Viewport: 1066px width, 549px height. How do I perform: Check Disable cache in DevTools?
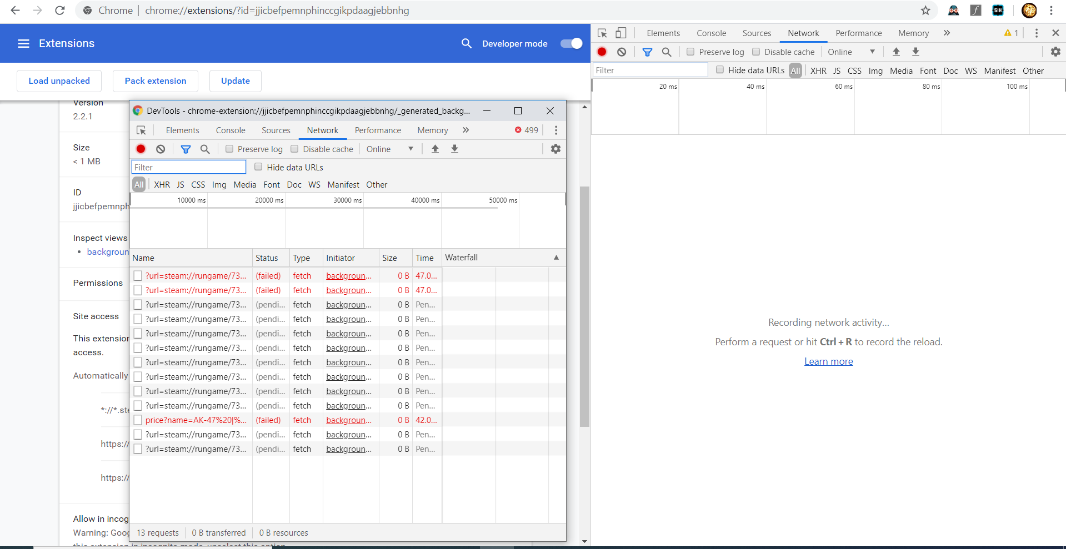(x=294, y=149)
